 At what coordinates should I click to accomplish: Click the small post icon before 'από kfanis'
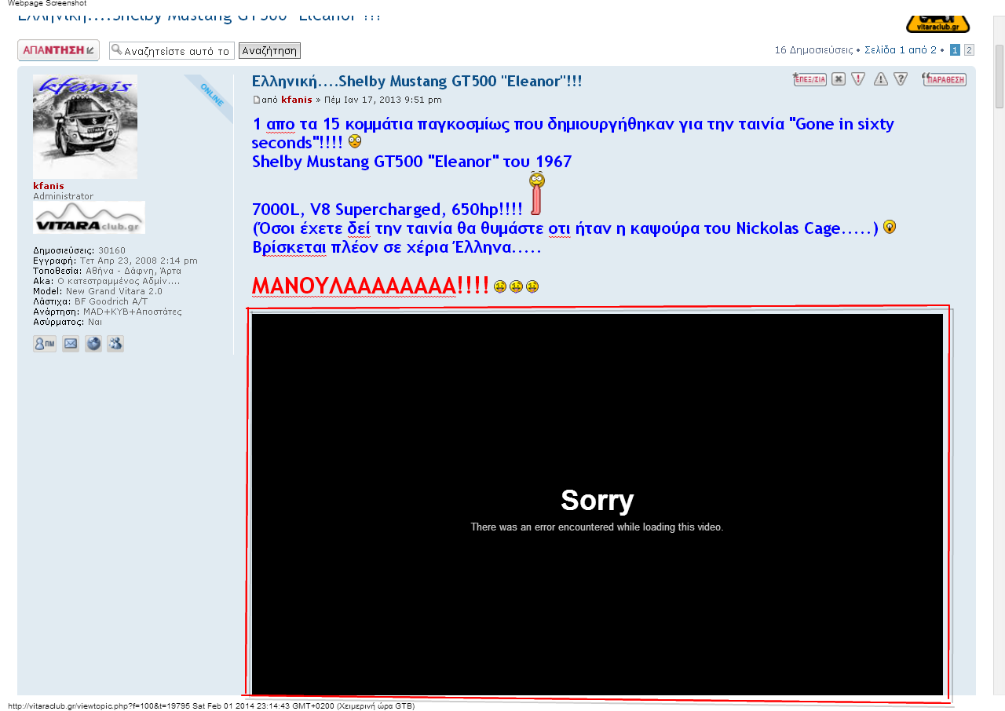(x=256, y=100)
